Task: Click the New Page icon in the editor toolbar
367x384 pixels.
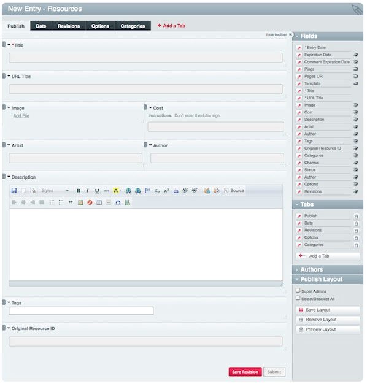Action: click(23, 191)
